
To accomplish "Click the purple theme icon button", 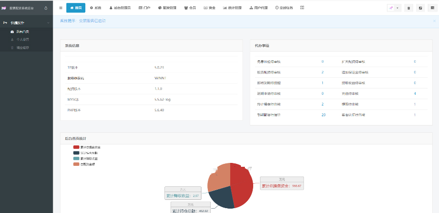I will pos(391,8).
